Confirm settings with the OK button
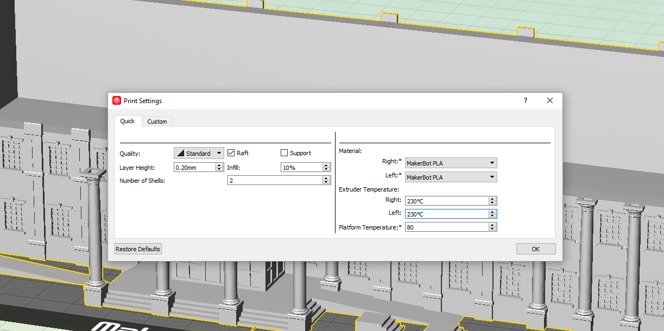The width and height of the screenshot is (664, 331). click(536, 249)
